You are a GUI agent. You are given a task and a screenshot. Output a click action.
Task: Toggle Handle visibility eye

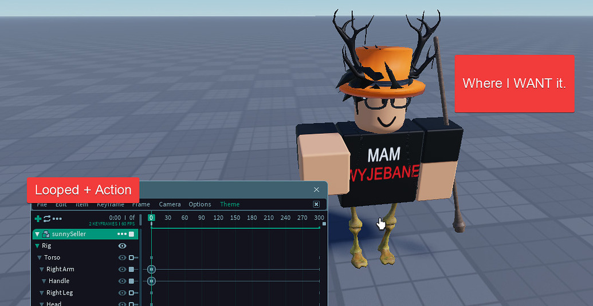click(122, 281)
